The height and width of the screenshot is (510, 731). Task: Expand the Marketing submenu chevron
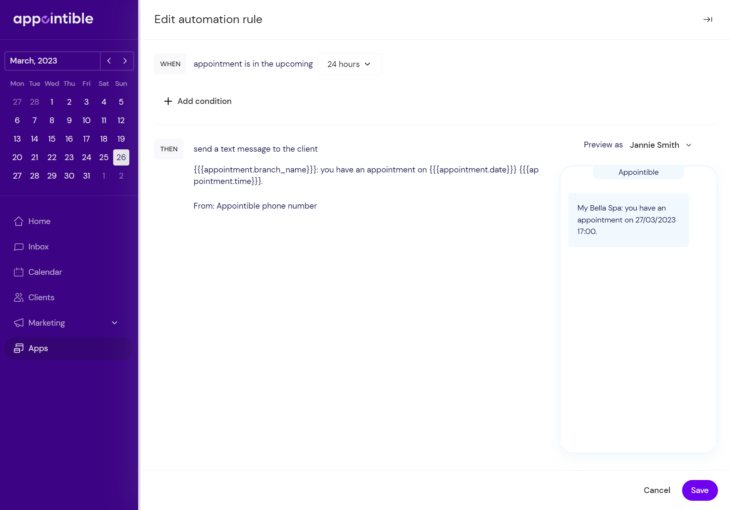coord(114,323)
